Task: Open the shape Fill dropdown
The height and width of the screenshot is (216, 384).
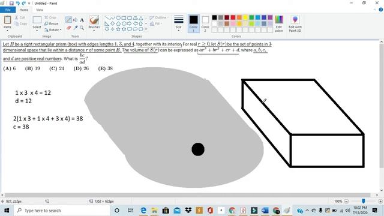Action: (155, 24)
